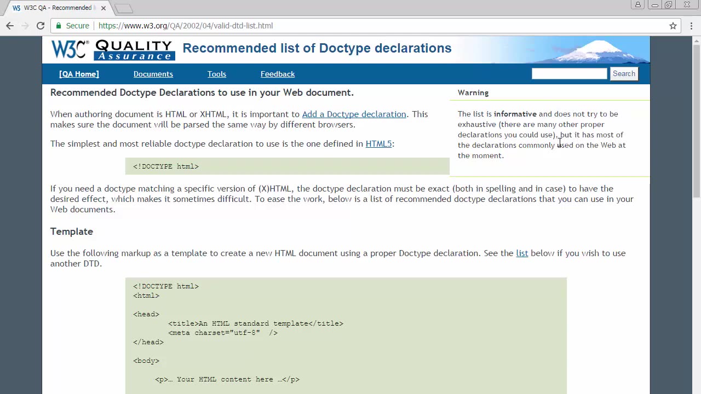Open the HTML5 link

(378, 144)
